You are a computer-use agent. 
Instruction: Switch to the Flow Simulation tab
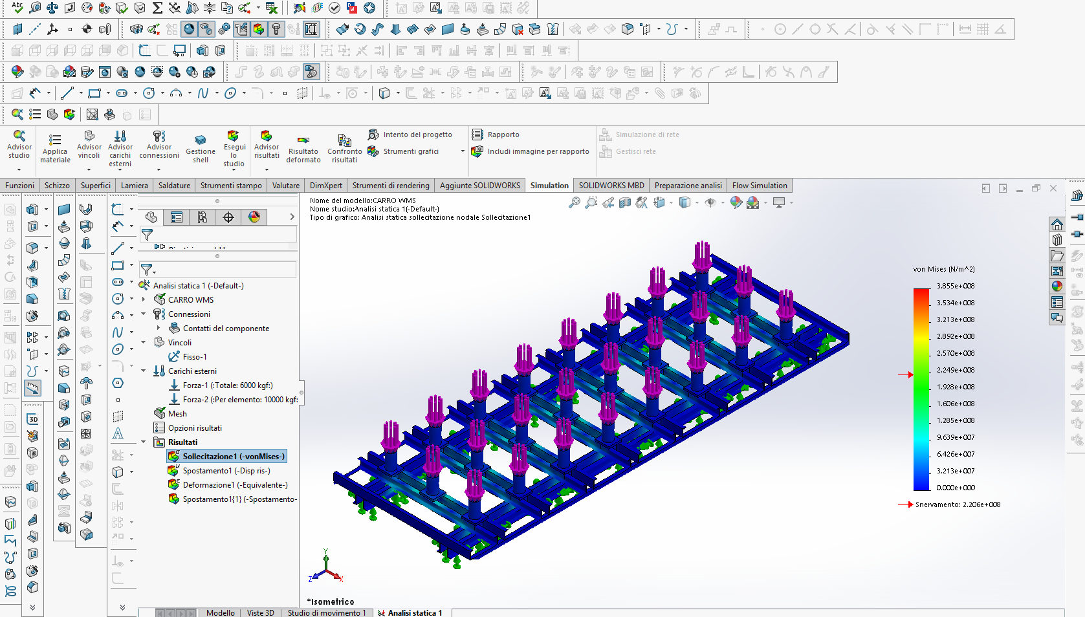click(759, 186)
